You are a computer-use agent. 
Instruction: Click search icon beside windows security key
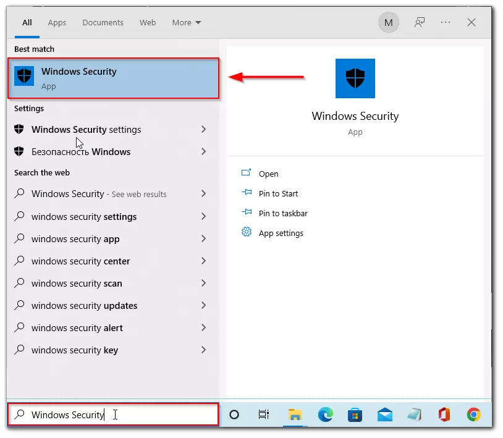(x=19, y=350)
